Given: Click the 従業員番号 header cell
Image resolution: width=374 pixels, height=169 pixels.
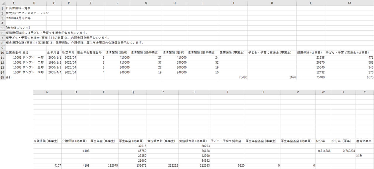Looking at the screenshot, I should [13, 53].
